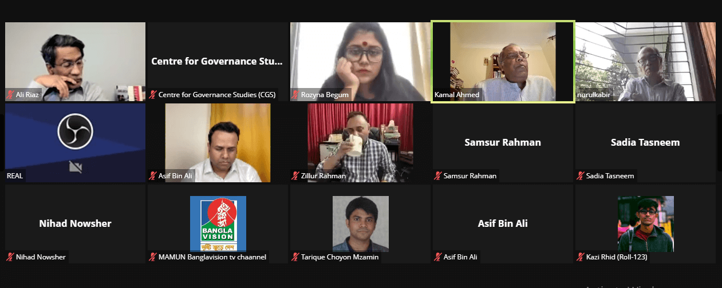
Task: Click the muted mic icon beside Ali Riaz
Action: click(x=10, y=94)
